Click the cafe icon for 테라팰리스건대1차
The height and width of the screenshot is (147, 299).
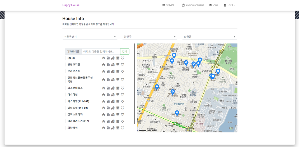[118, 121]
